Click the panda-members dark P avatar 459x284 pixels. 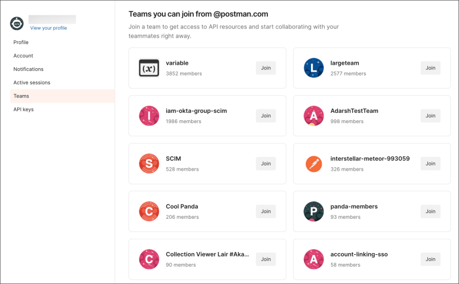[313, 211]
